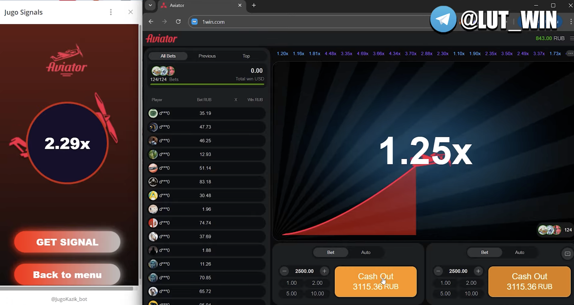This screenshot has height=305, width=574.
Task: Open the Aviator hamburger menu beside the balance
Action: coord(572,39)
